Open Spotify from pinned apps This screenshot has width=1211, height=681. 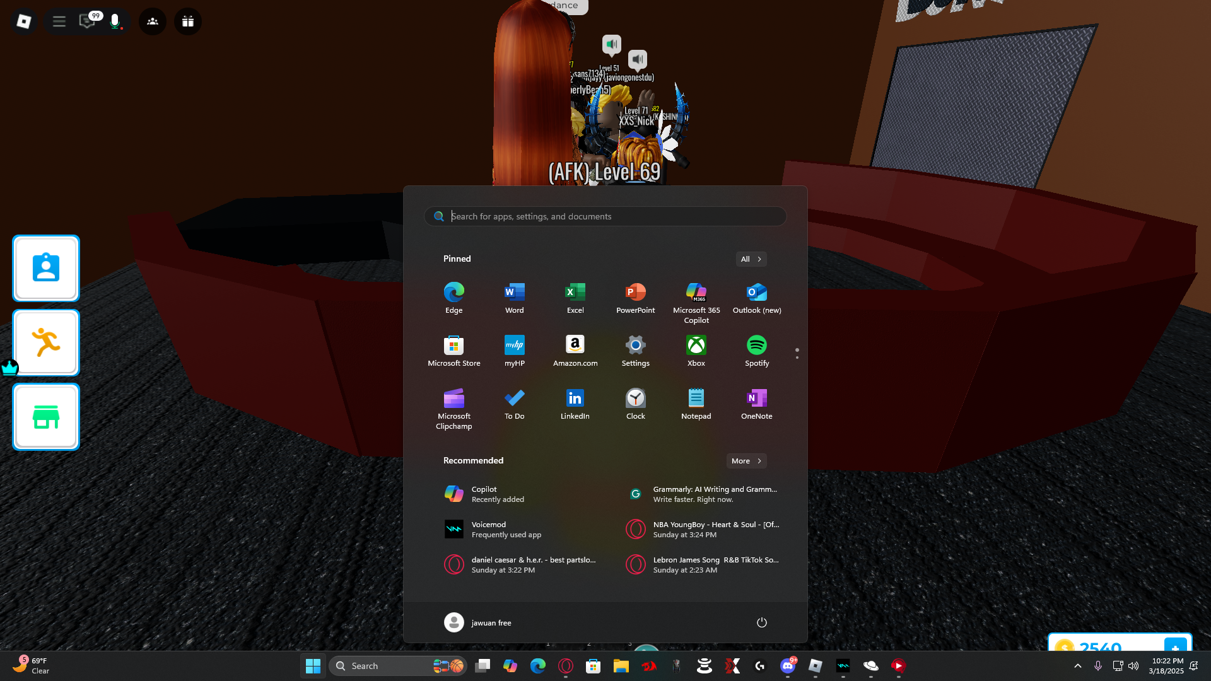[x=757, y=351]
